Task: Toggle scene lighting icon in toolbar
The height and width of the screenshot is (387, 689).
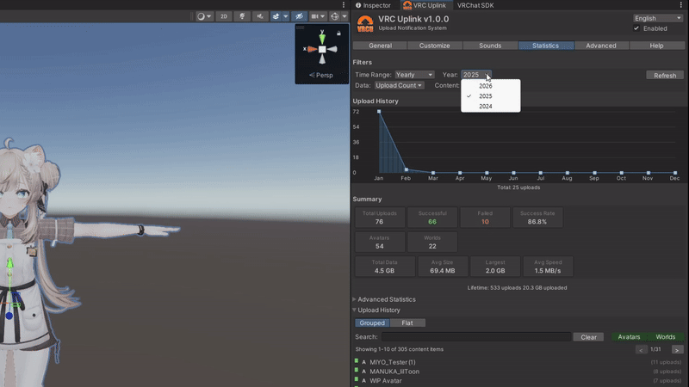Action: click(242, 16)
